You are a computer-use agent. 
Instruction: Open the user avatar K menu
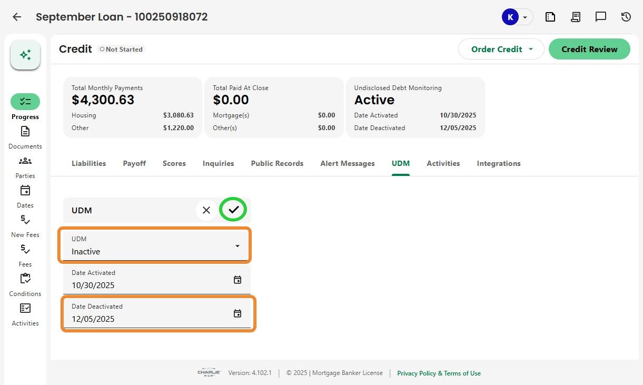pyautogui.click(x=517, y=17)
